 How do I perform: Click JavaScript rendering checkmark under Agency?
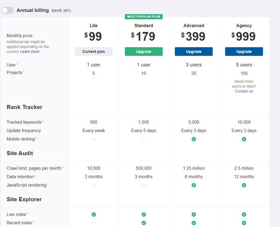pyautogui.click(x=244, y=185)
